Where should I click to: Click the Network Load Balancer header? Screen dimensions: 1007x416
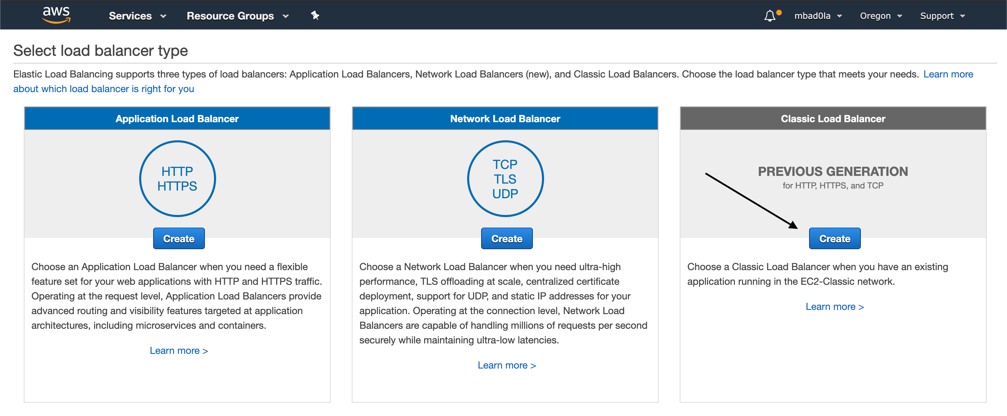505,119
